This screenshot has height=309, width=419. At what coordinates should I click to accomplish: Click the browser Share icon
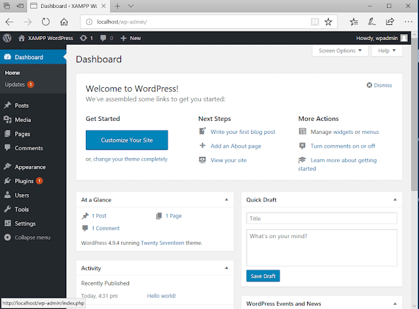click(390, 22)
